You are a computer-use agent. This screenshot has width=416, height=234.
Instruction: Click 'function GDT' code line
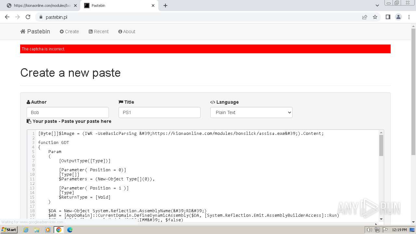point(54,142)
